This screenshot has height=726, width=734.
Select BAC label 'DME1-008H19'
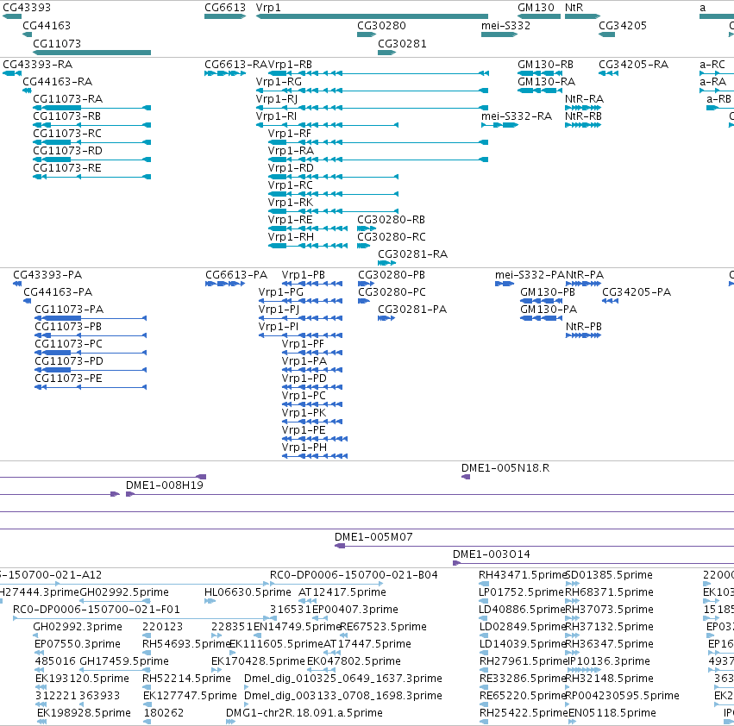click(x=165, y=485)
